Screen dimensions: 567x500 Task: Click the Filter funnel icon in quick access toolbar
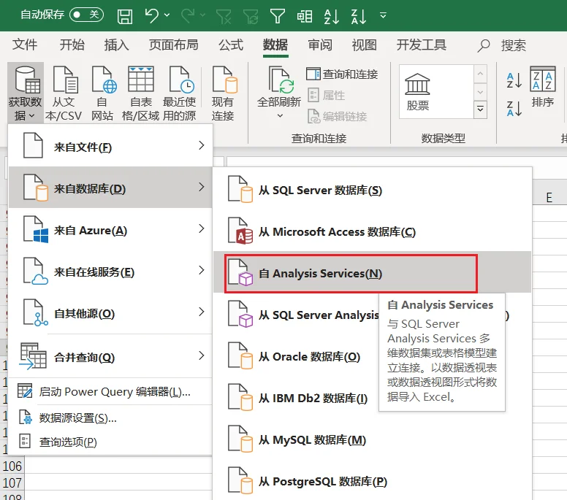[278, 16]
